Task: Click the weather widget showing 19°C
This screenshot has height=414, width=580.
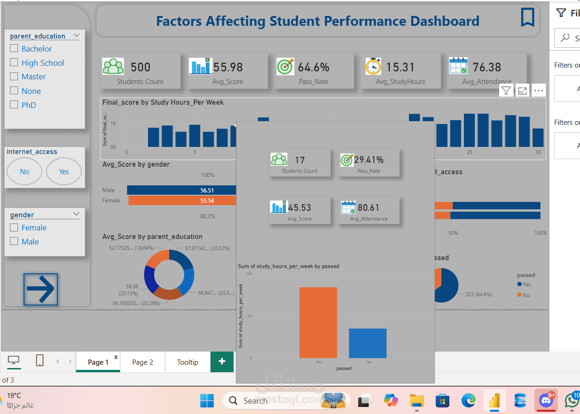Action: coord(17,400)
